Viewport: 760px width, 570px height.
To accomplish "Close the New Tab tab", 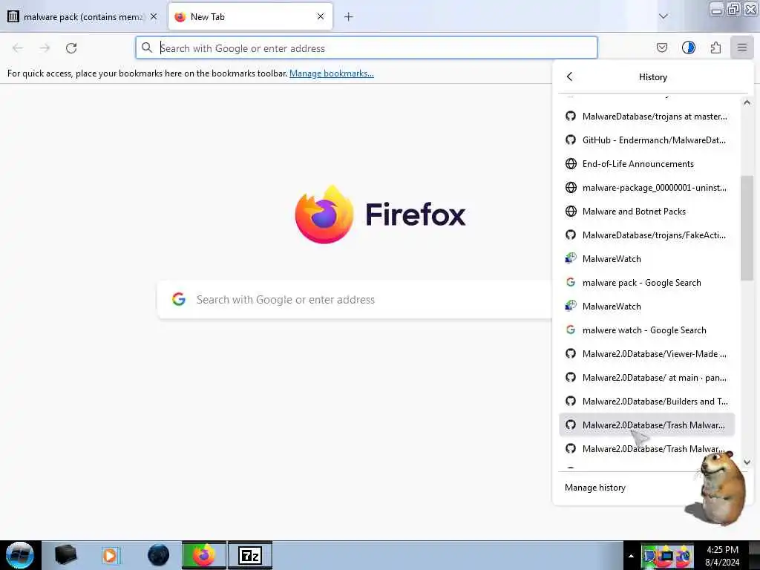I will click(321, 16).
